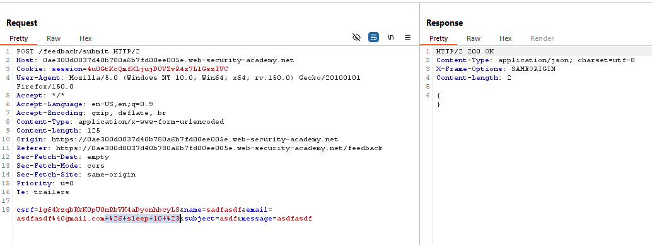Switch to the Response Pretty tab

pyautogui.click(x=439, y=38)
